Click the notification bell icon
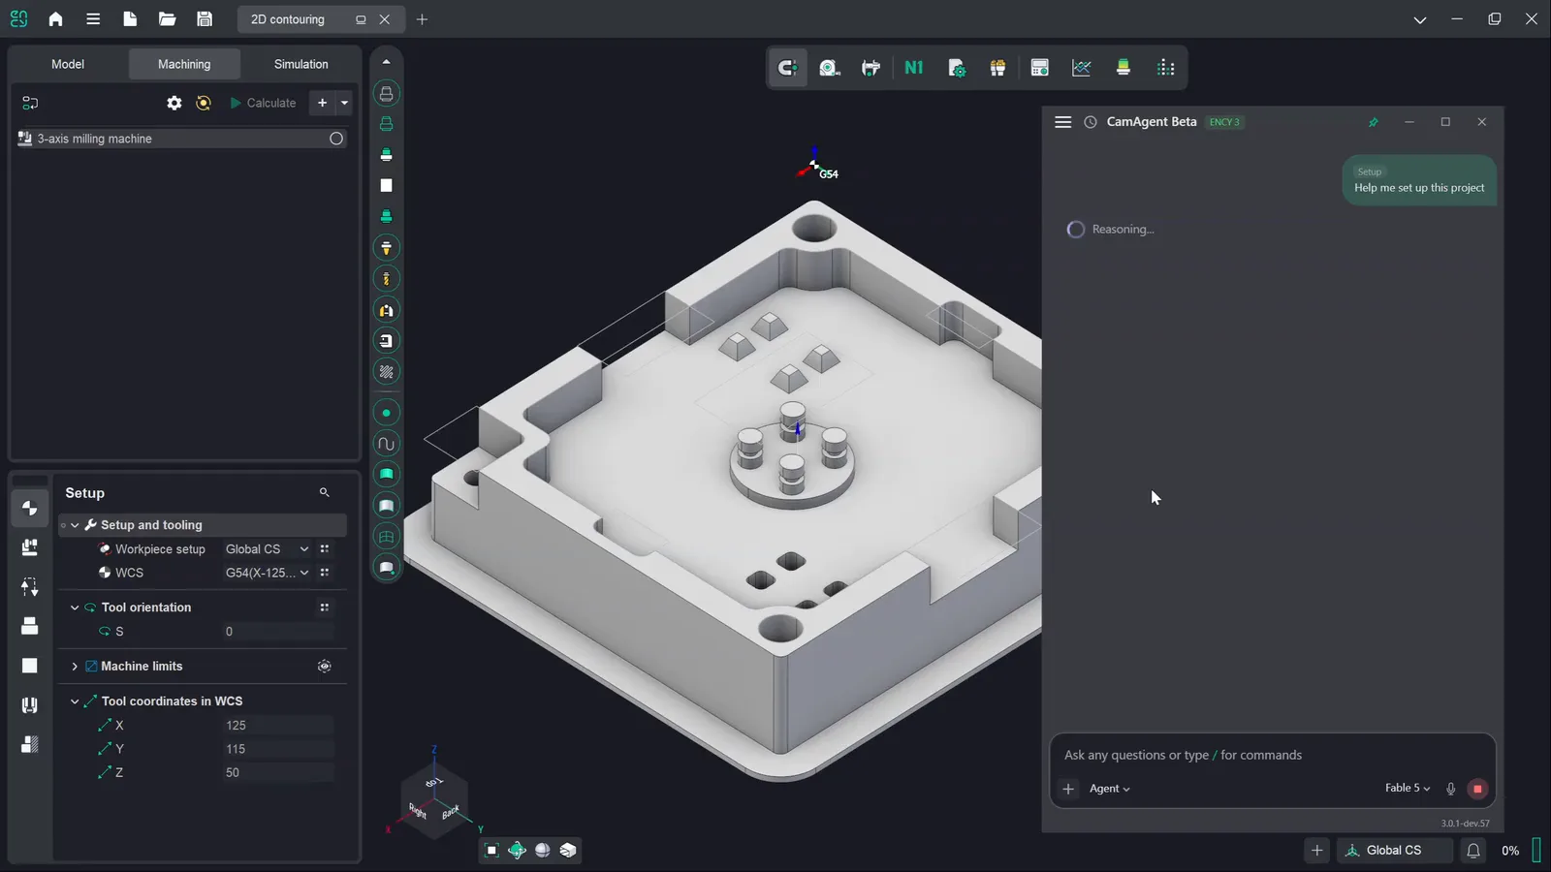 click(1472, 851)
